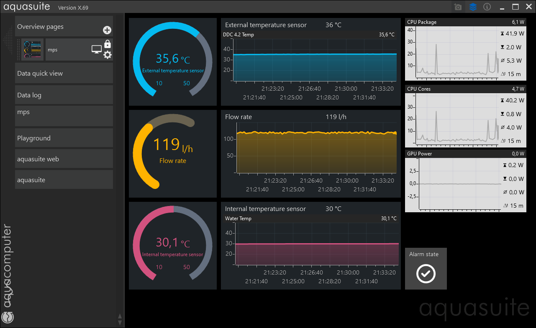
Task: Add a new overview page with plus icon
Action: 107,30
